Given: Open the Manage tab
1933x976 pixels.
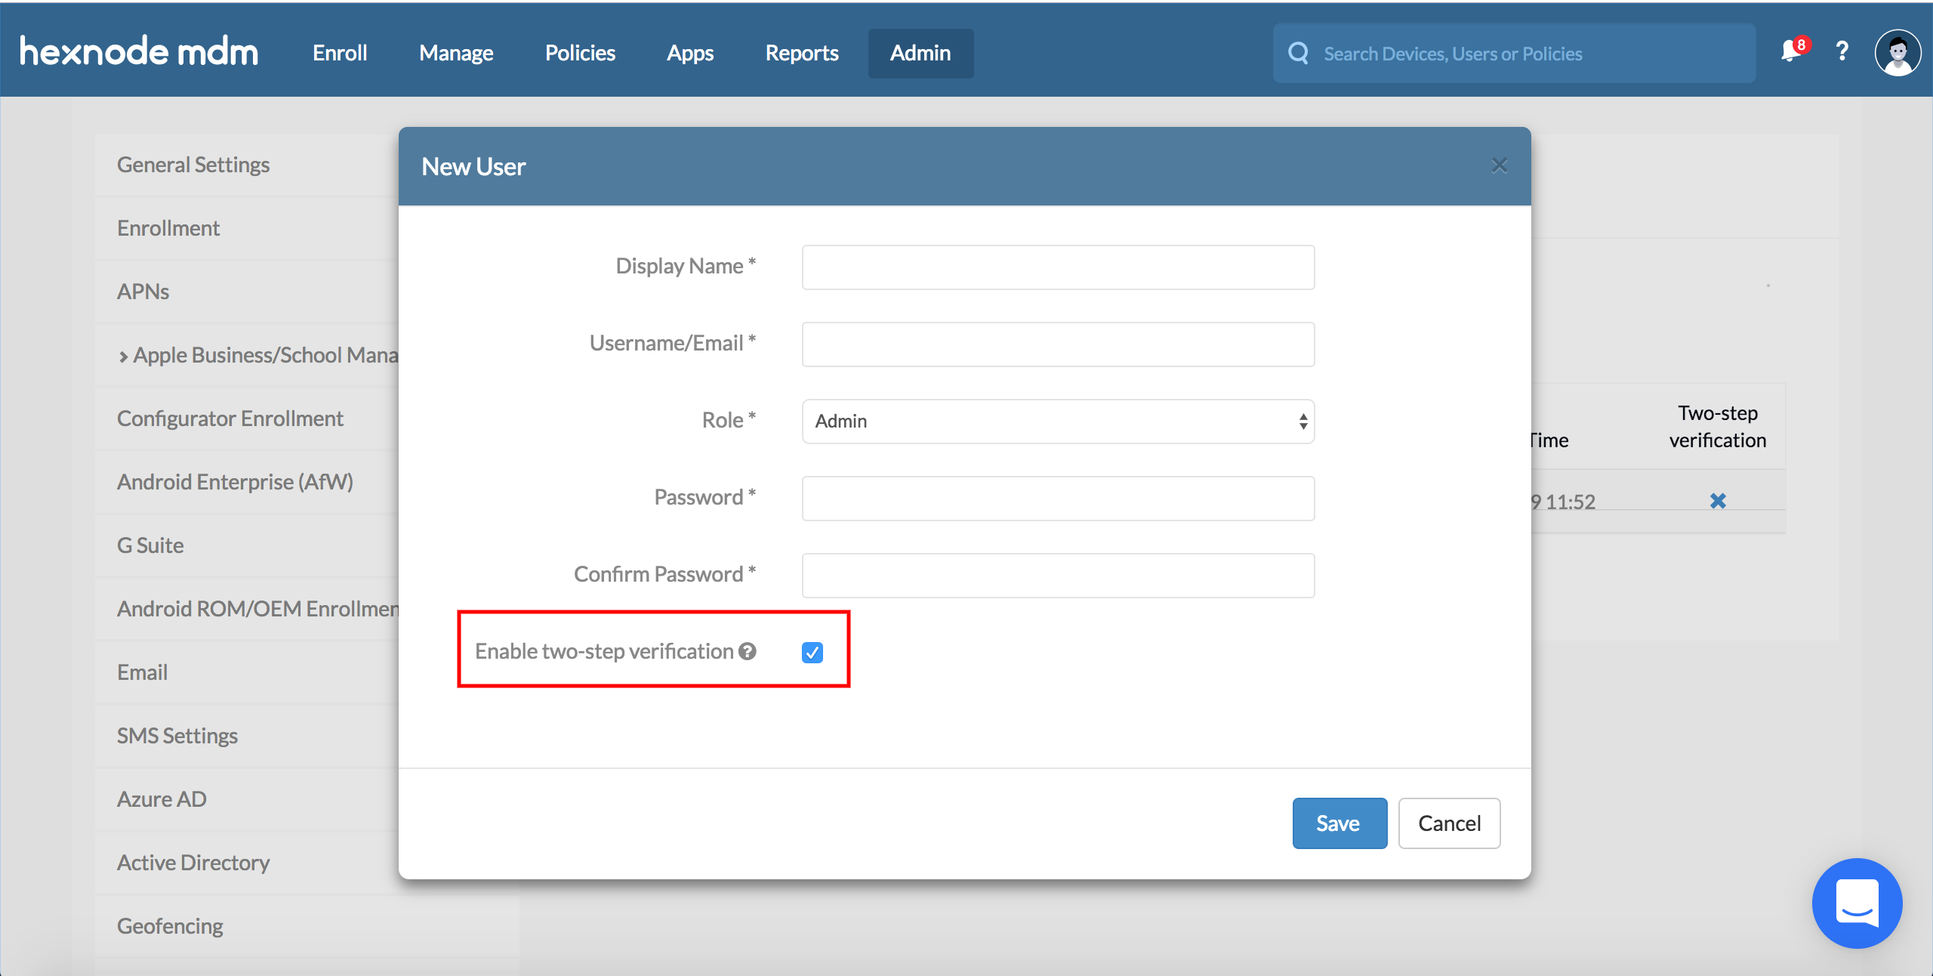Looking at the screenshot, I should 456,53.
